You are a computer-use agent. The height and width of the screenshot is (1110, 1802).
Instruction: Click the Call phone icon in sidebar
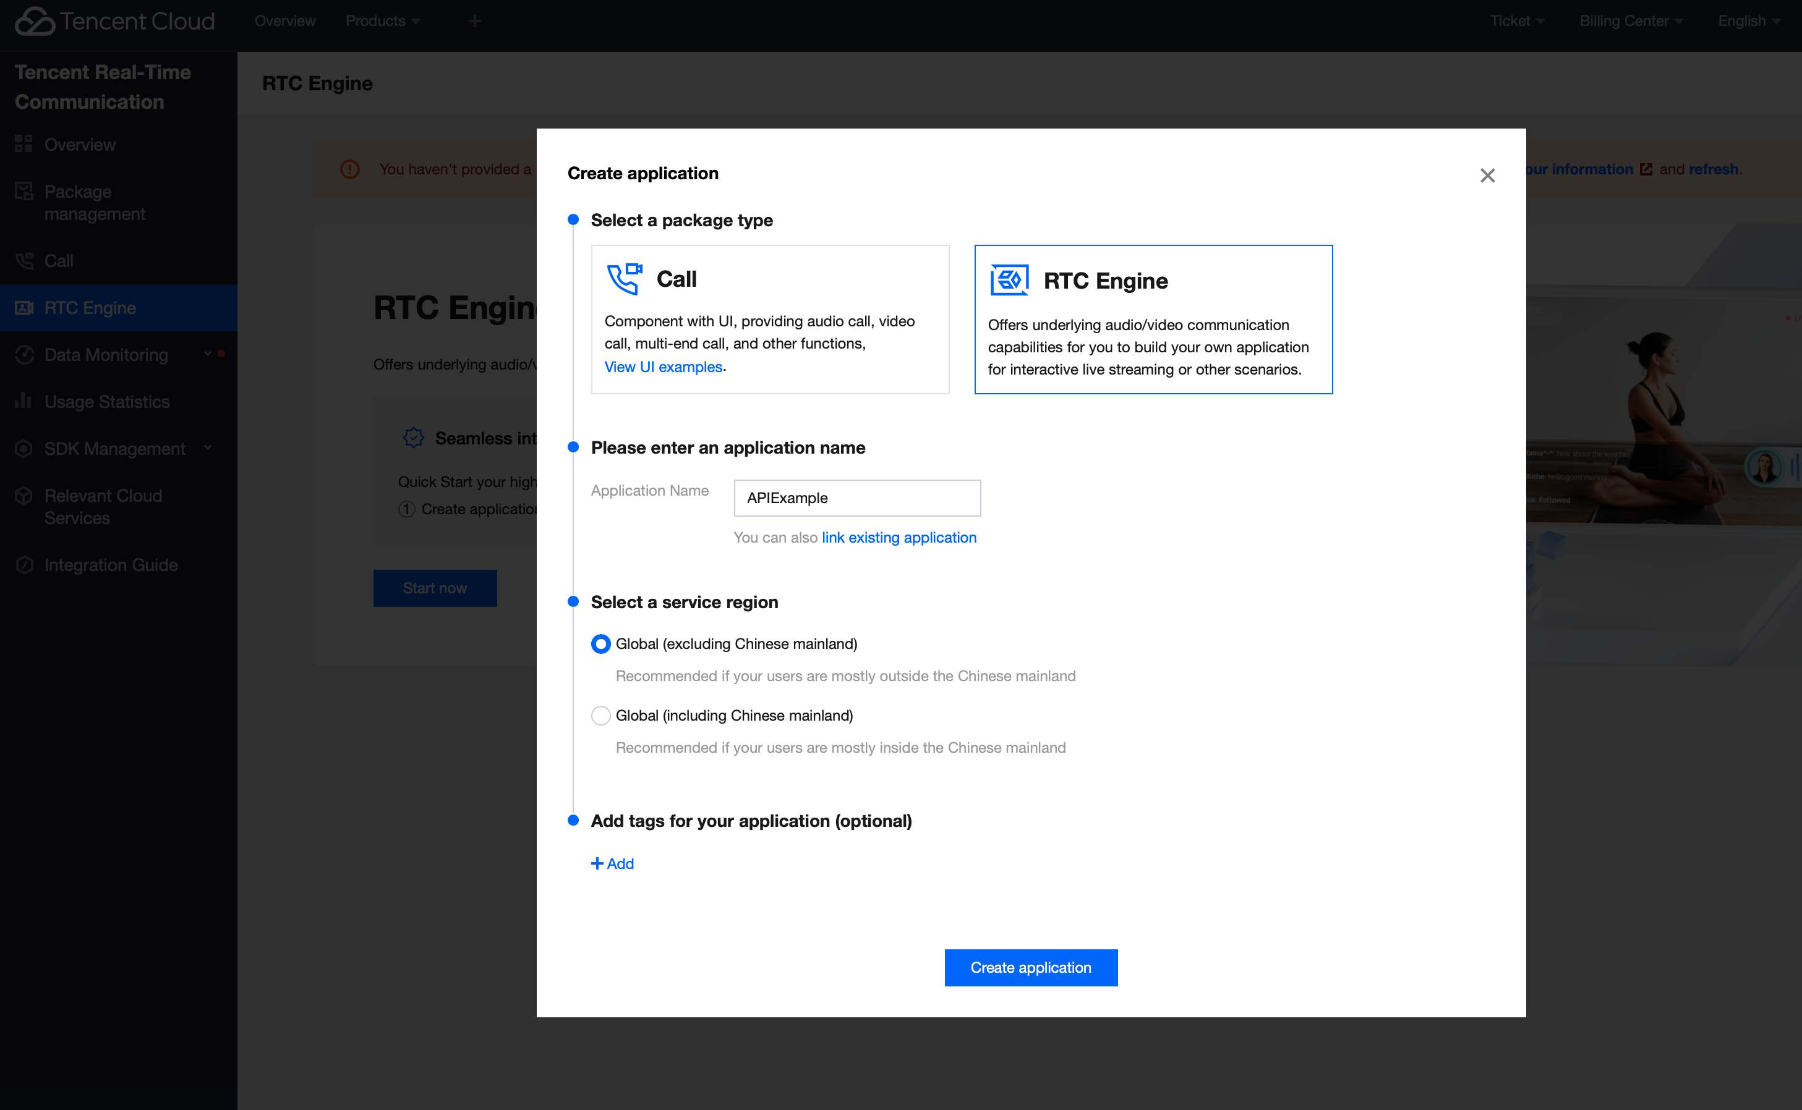pyautogui.click(x=24, y=261)
